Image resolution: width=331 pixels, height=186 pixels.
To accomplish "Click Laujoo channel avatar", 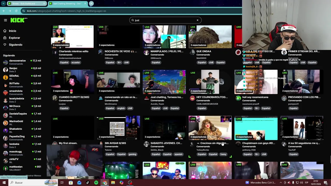I will click(x=55, y=98).
